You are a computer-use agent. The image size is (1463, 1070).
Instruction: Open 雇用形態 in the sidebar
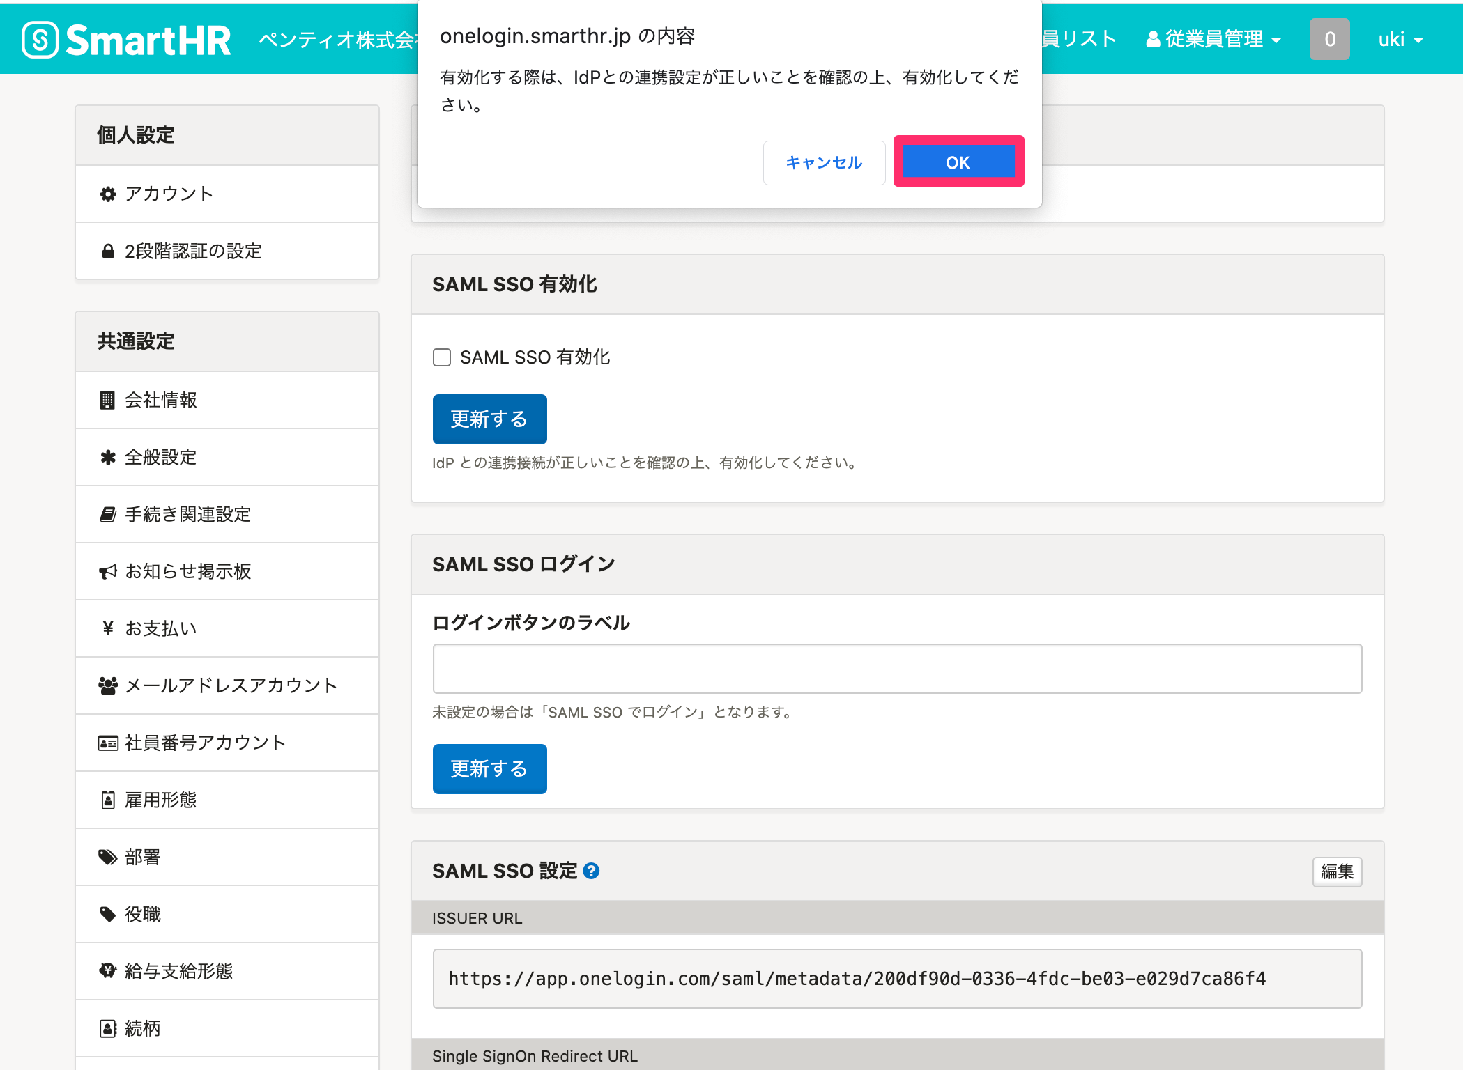click(x=227, y=800)
